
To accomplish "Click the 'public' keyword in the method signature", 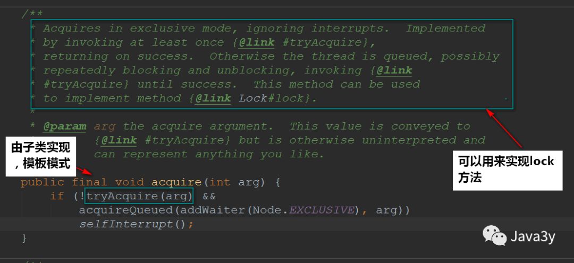I will click(x=43, y=182).
